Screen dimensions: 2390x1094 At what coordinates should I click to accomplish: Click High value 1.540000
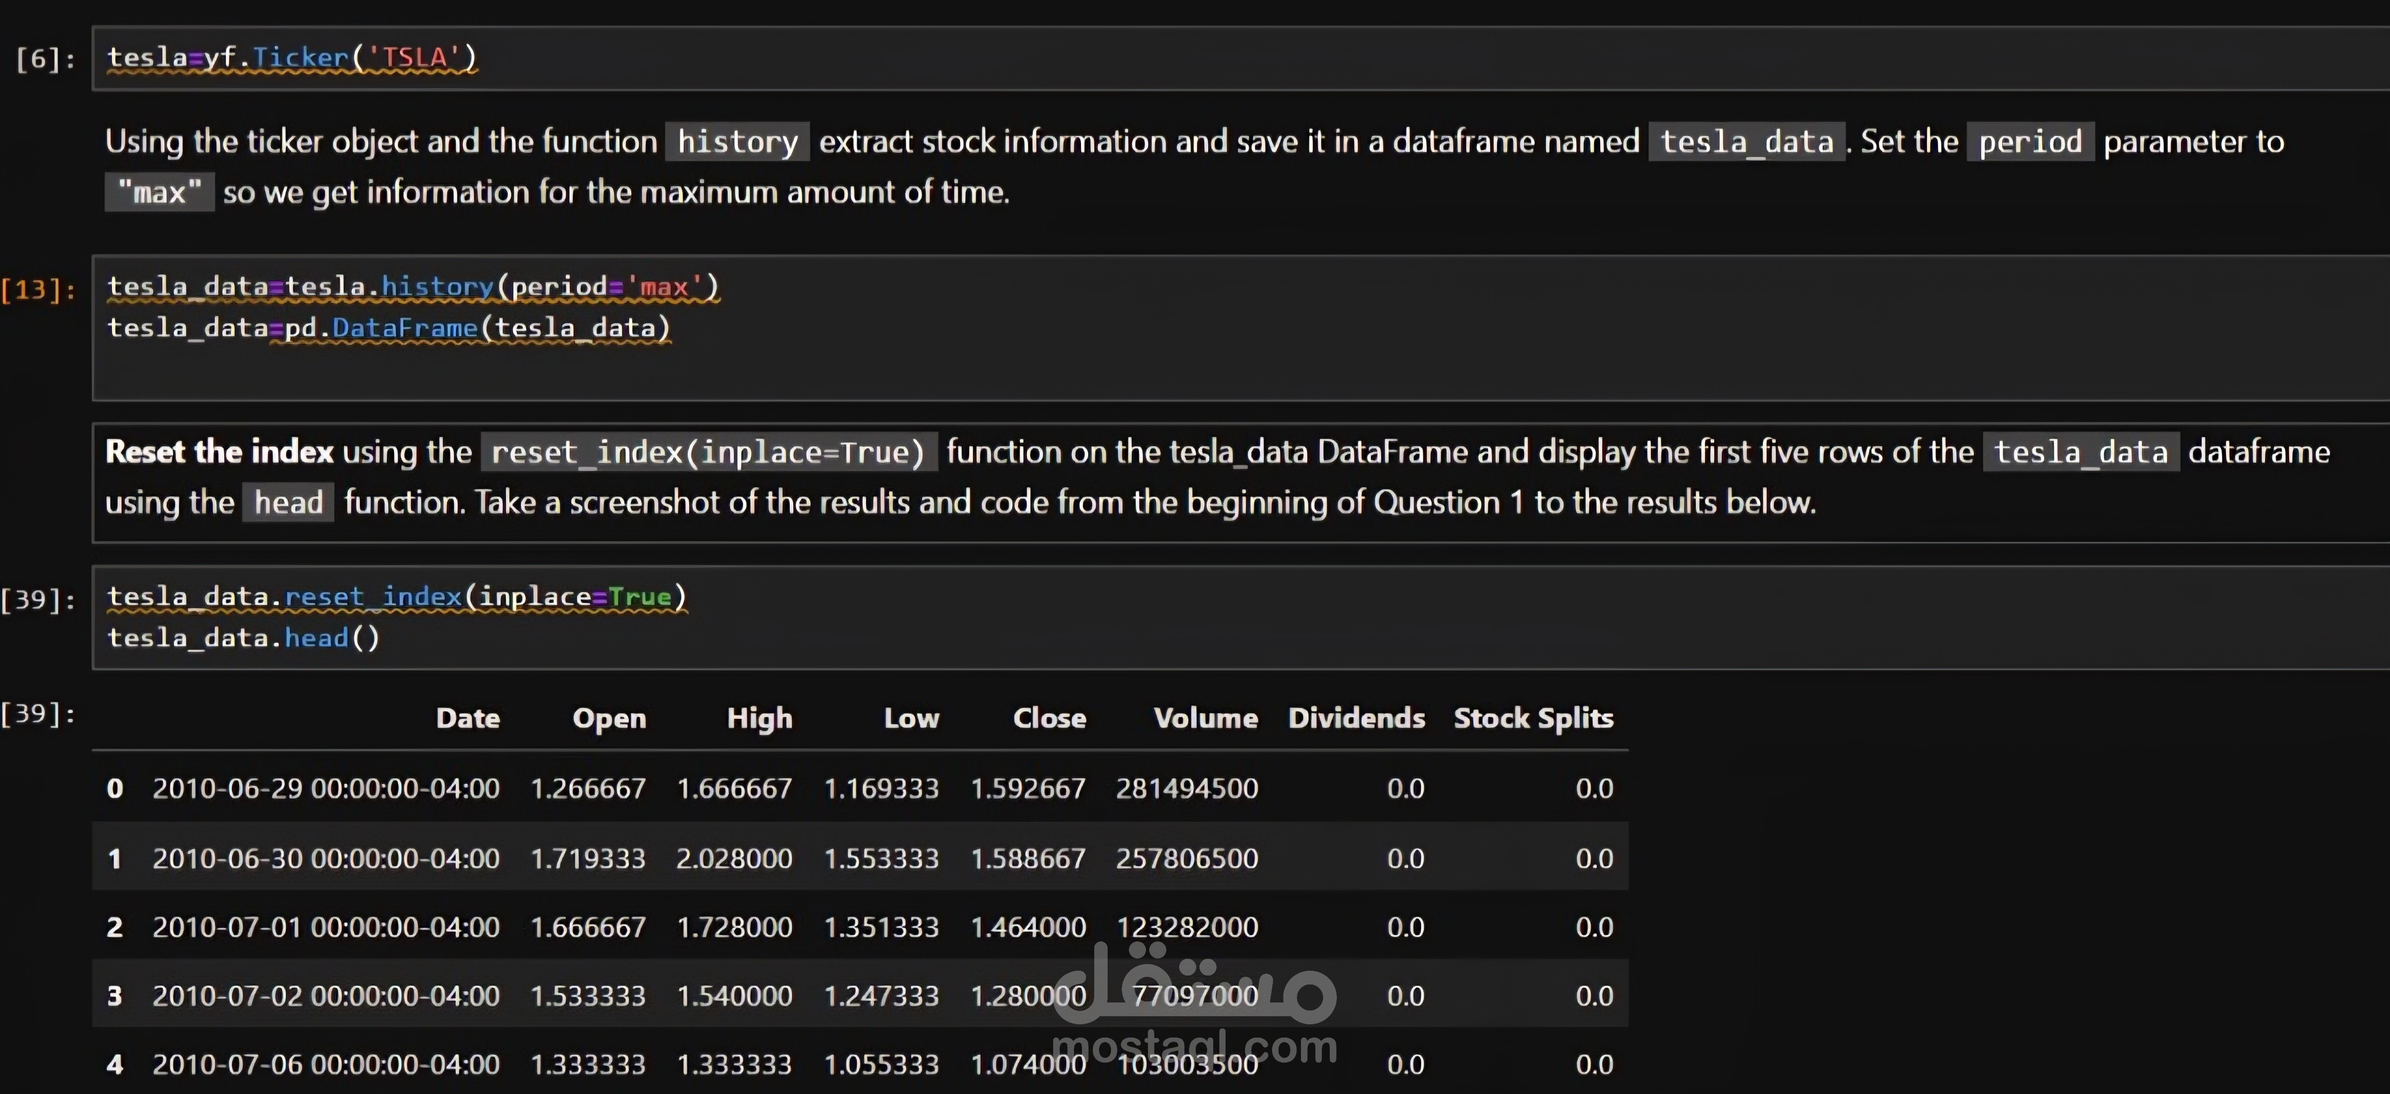pyautogui.click(x=734, y=996)
